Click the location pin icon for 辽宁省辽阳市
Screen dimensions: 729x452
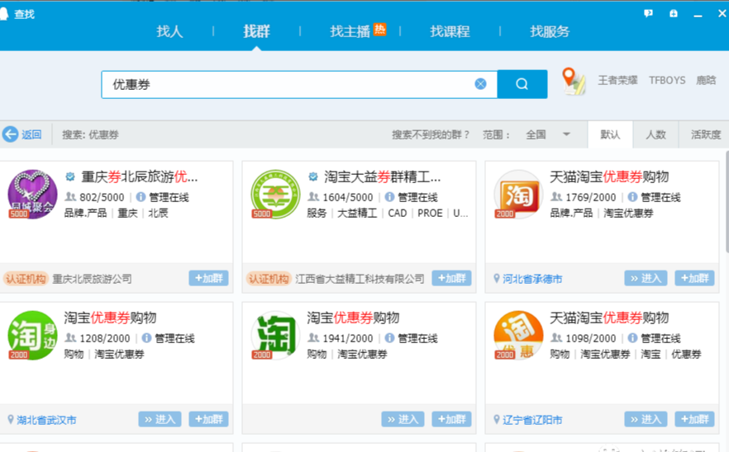(497, 420)
